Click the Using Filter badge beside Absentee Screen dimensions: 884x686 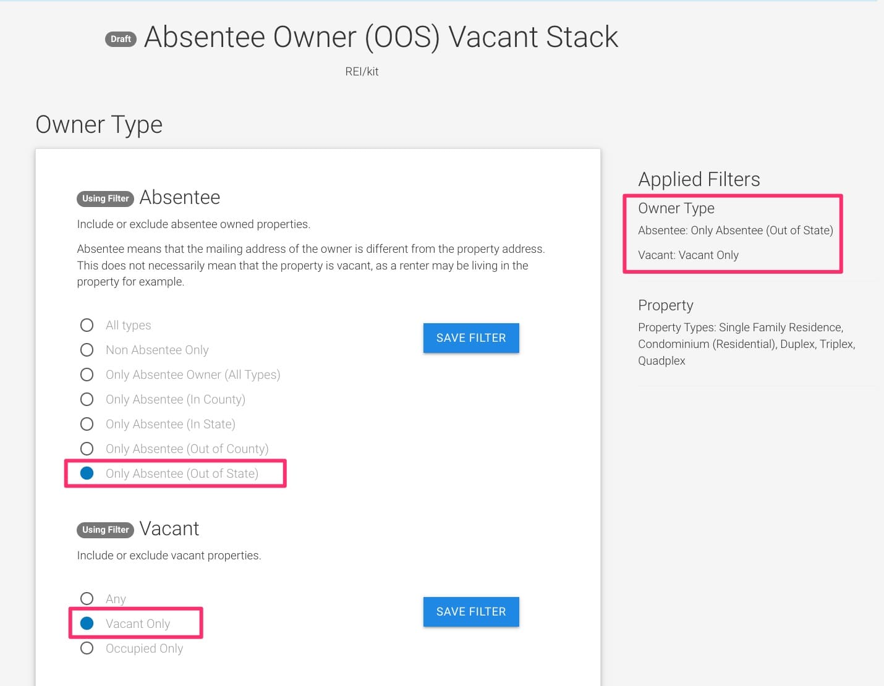click(x=105, y=198)
